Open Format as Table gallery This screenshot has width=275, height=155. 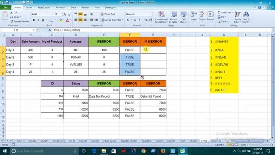pyautogui.click(x=174, y=17)
